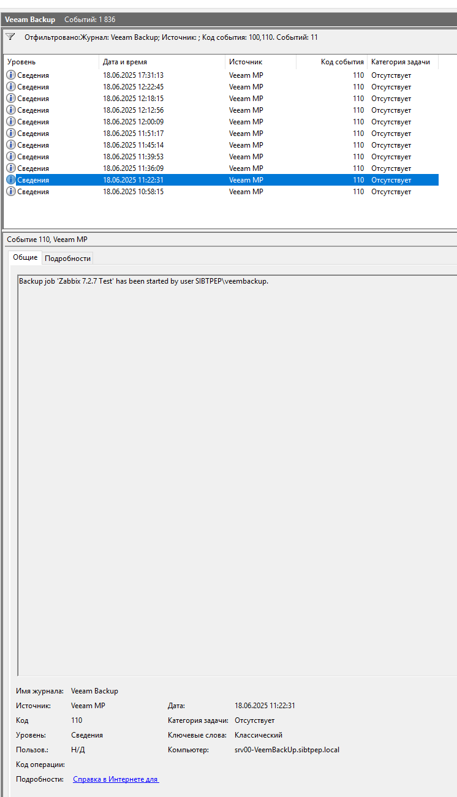The height and width of the screenshot is (797, 457).
Task: Click info icon of 11:51:17 event
Action: pyautogui.click(x=11, y=133)
